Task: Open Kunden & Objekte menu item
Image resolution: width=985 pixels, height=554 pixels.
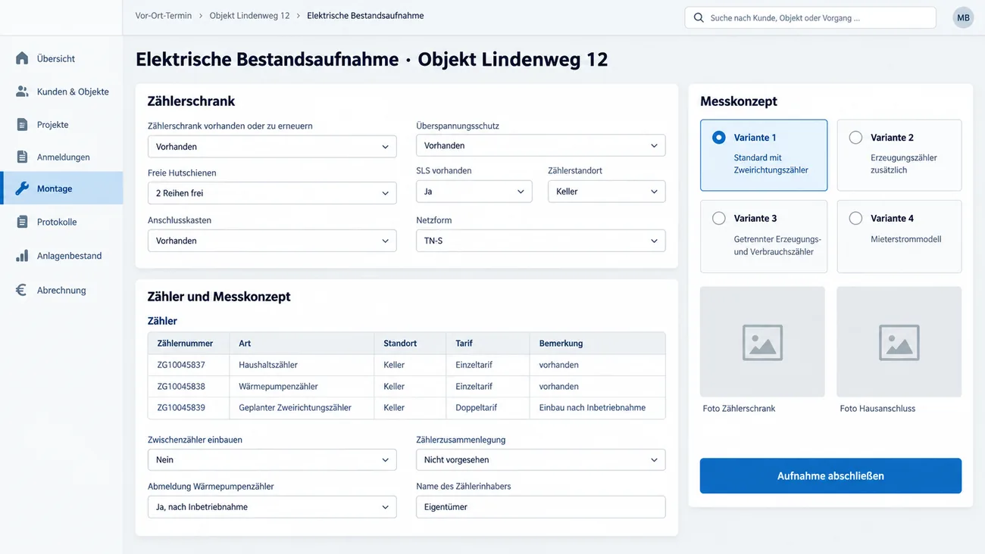Action: pos(61,92)
